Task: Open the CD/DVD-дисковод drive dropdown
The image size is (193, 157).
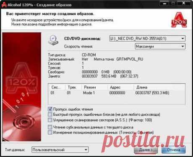Action: [147, 38]
